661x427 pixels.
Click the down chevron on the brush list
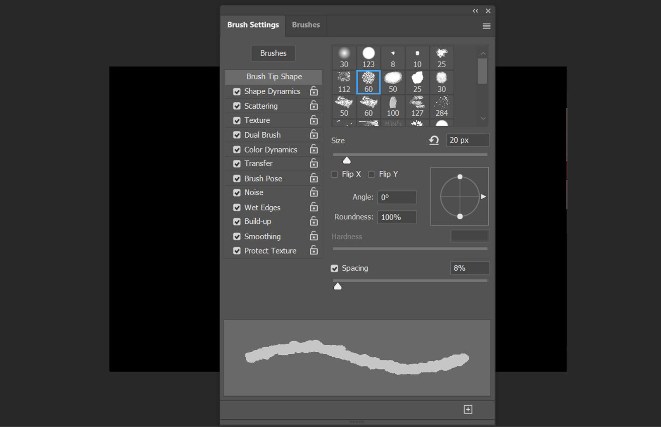coord(483,119)
